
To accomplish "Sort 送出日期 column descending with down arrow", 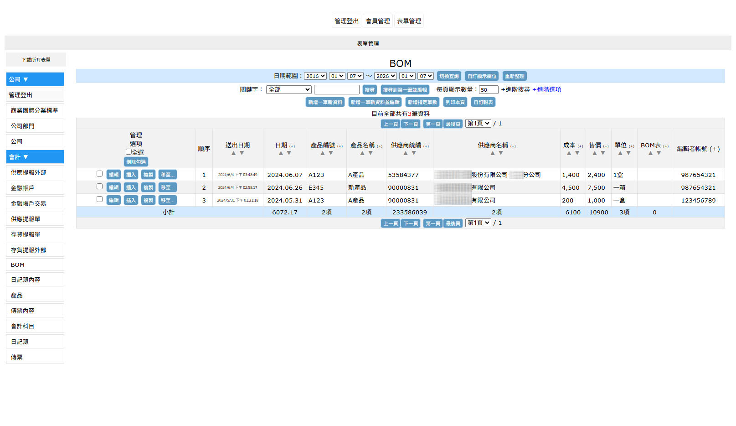I will (242, 153).
